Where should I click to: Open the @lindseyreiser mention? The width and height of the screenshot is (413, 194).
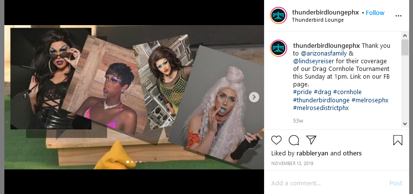(313, 61)
